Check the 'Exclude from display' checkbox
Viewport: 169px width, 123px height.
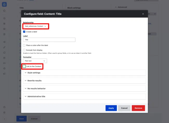coord(24,50)
